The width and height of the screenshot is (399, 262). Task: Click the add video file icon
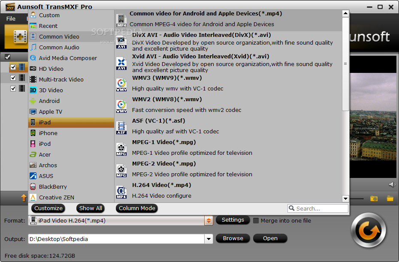[x=20, y=37]
